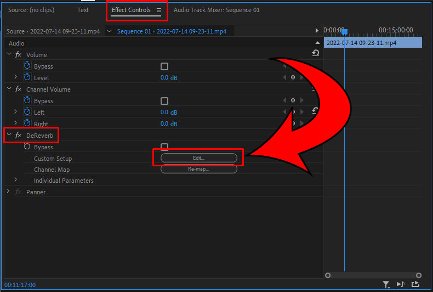
Task: Open the filter properties funnel icon
Action: [386, 284]
